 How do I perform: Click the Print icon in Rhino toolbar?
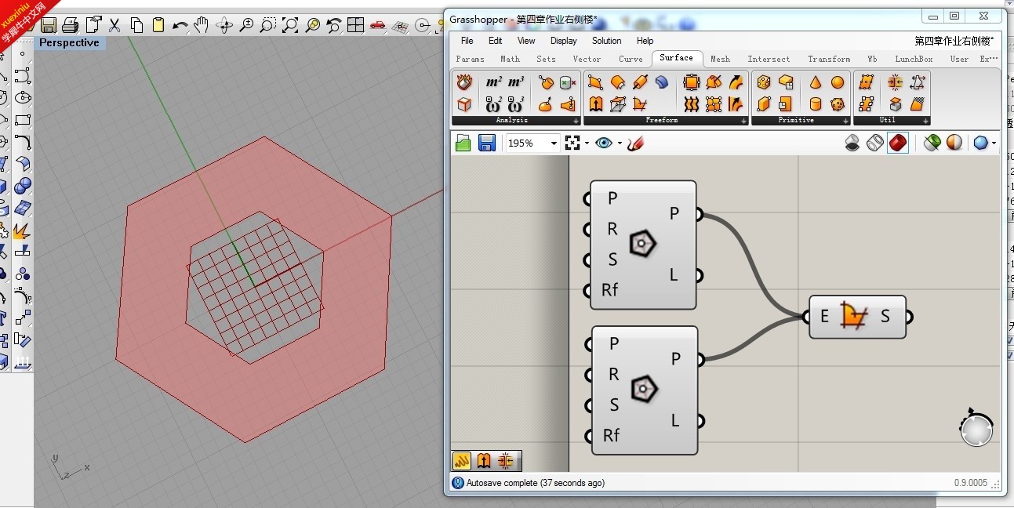(x=71, y=25)
